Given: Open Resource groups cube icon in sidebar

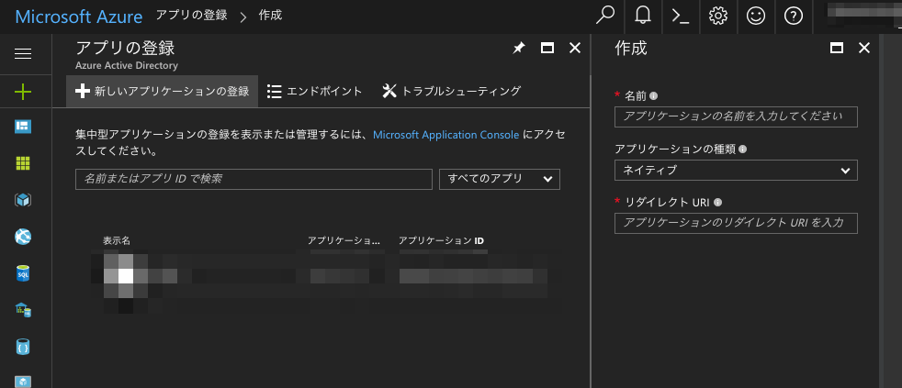Looking at the screenshot, I should 23,200.
